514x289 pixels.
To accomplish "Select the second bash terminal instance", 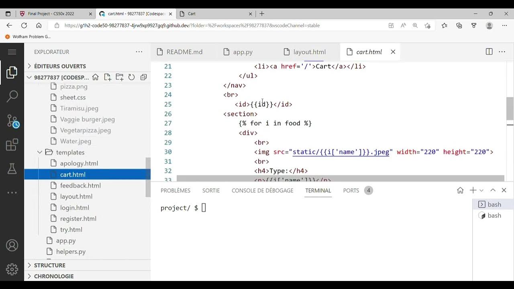I will (493, 216).
